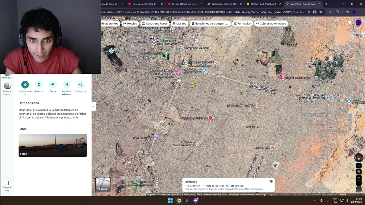Click the compass rotate control
Screen dimensions: 365x205
pyautogui.click(x=359, y=157)
